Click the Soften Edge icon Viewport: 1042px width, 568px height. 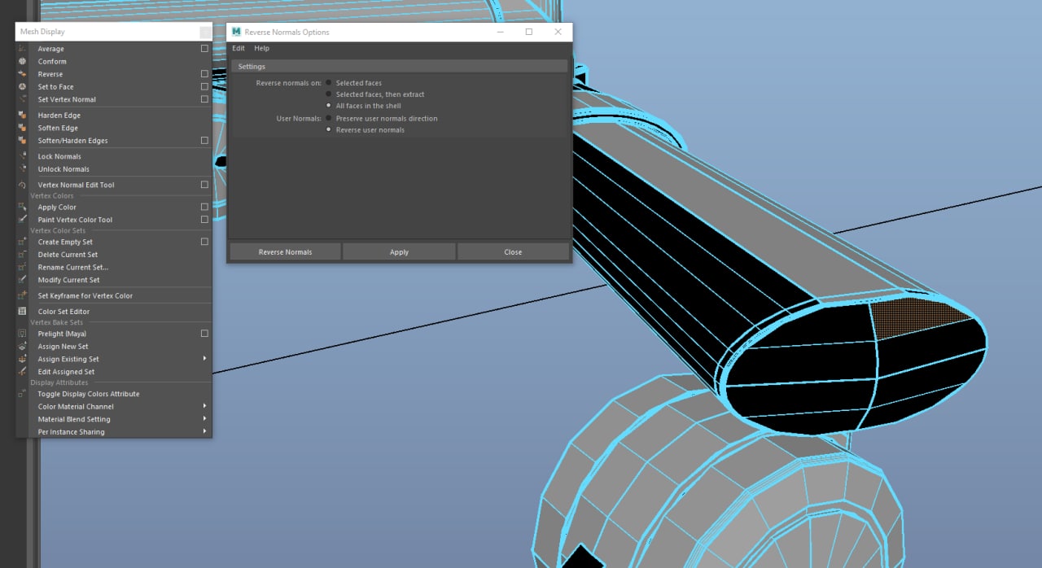pos(22,128)
